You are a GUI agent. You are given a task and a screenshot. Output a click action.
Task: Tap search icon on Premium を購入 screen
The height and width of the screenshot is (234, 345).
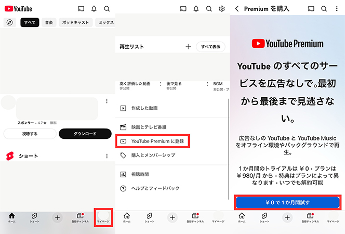(x=324, y=9)
